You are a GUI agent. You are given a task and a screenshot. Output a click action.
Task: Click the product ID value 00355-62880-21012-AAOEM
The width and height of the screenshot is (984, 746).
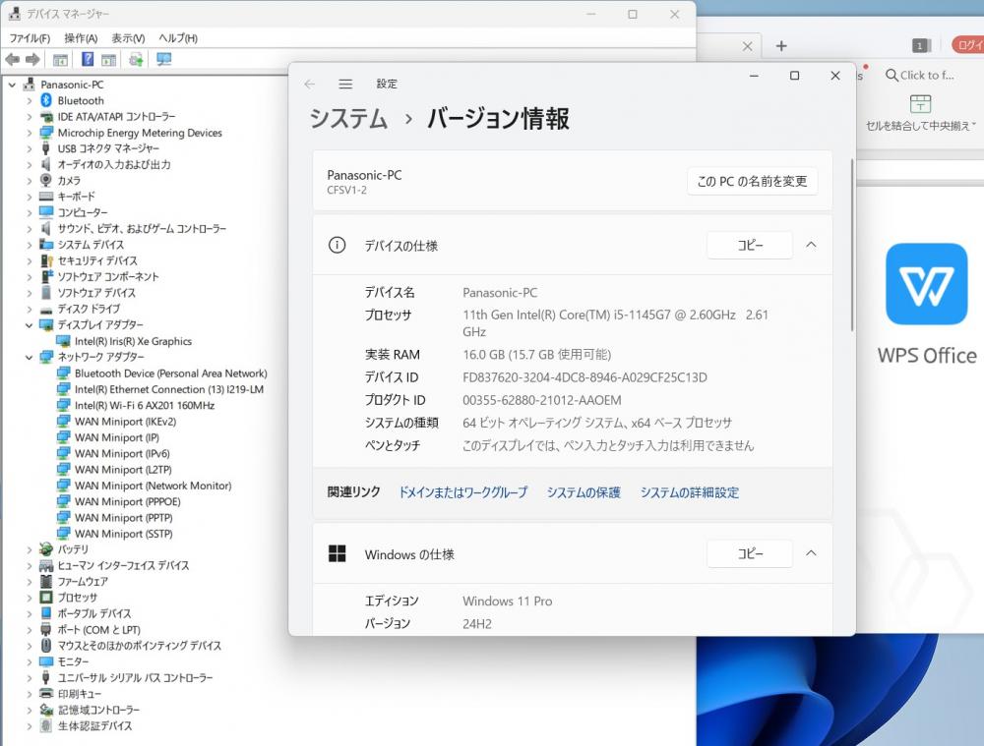pos(542,400)
